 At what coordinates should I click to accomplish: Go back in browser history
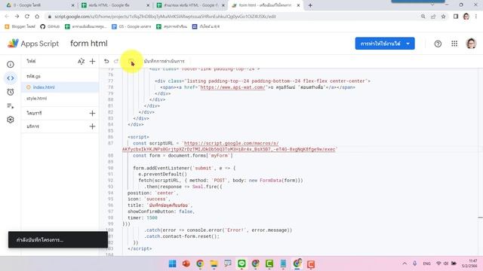7,17
